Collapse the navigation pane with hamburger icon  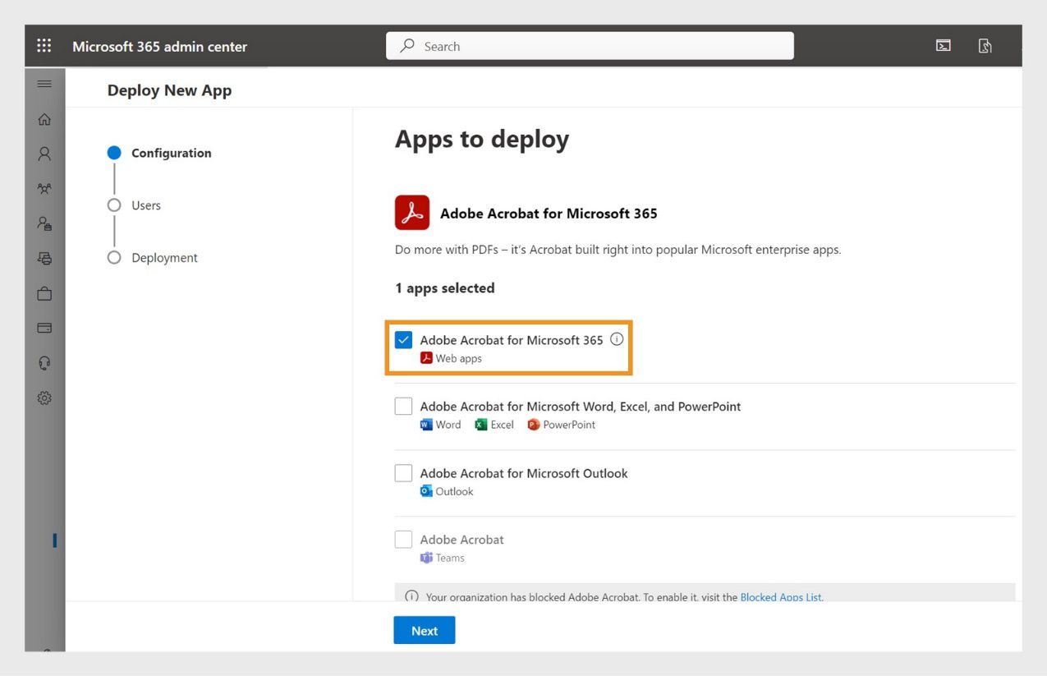tap(44, 83)
